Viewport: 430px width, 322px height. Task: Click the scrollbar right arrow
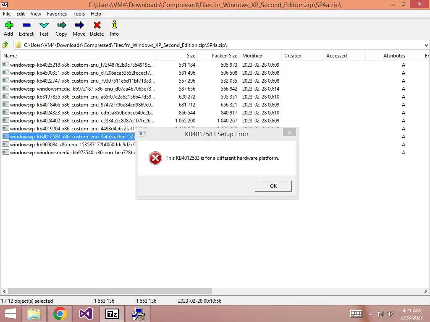(426, 291)
